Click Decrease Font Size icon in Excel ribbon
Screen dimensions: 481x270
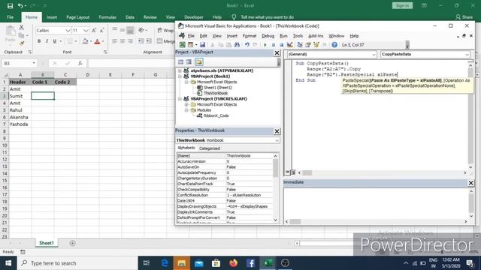tap(102, 30)
